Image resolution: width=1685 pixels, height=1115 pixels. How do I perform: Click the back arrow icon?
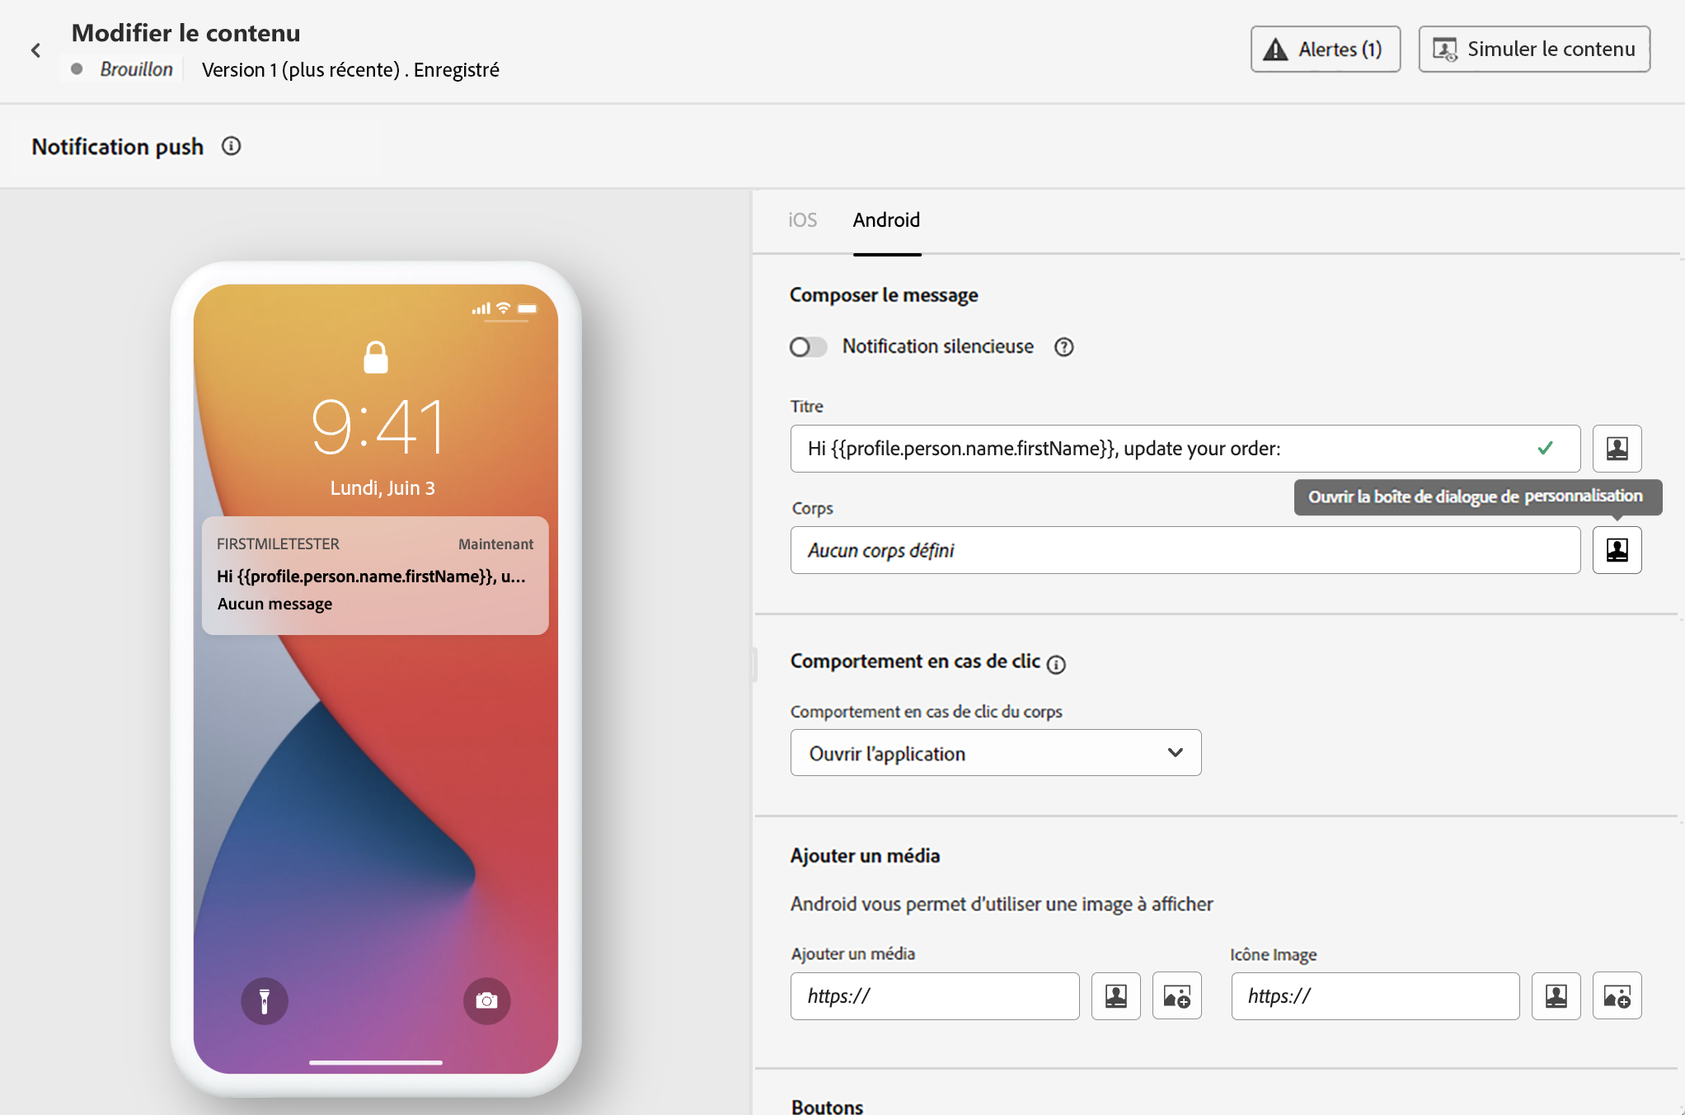[35, 50]
